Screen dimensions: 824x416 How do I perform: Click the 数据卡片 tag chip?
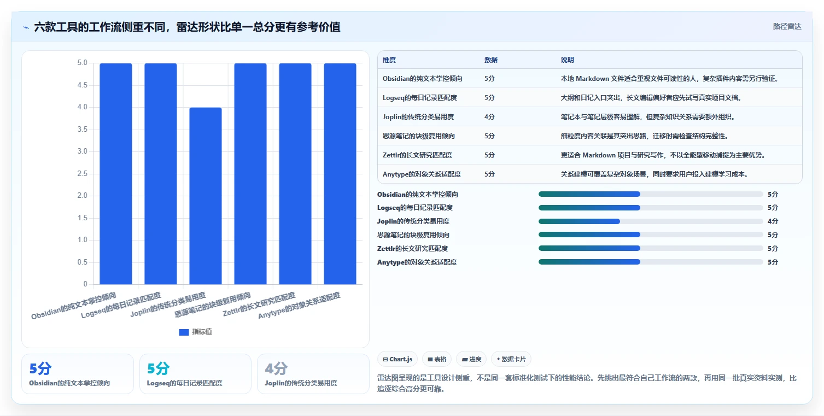pyautogui.click(x=511, y=359)
